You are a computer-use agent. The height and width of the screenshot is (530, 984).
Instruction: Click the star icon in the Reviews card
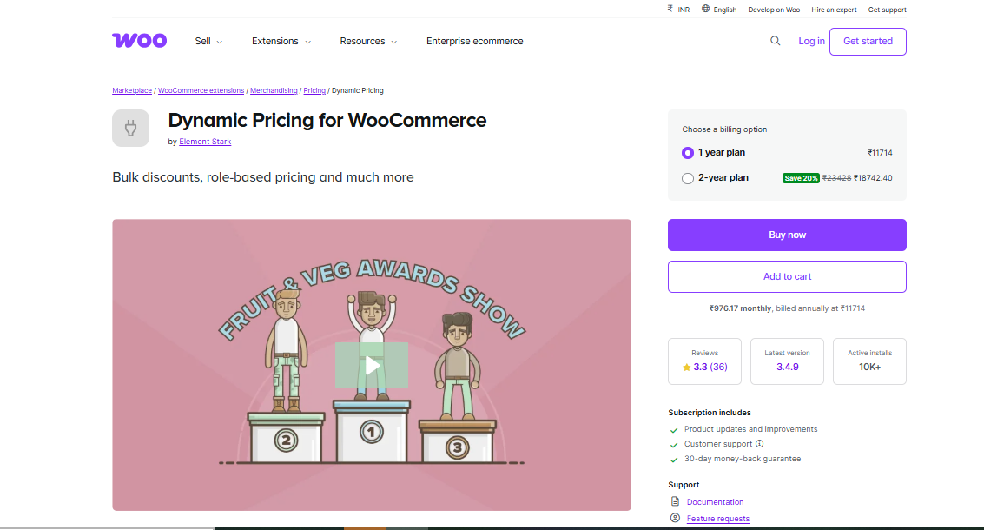click(x=686, y=367)
